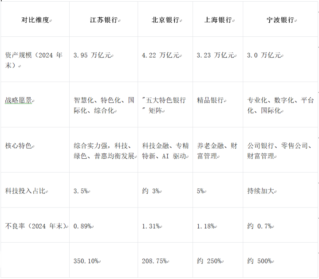Click the 宁波银行 header text
The height and width of the screenshot is (279, 319).
(x=281, y=20)
